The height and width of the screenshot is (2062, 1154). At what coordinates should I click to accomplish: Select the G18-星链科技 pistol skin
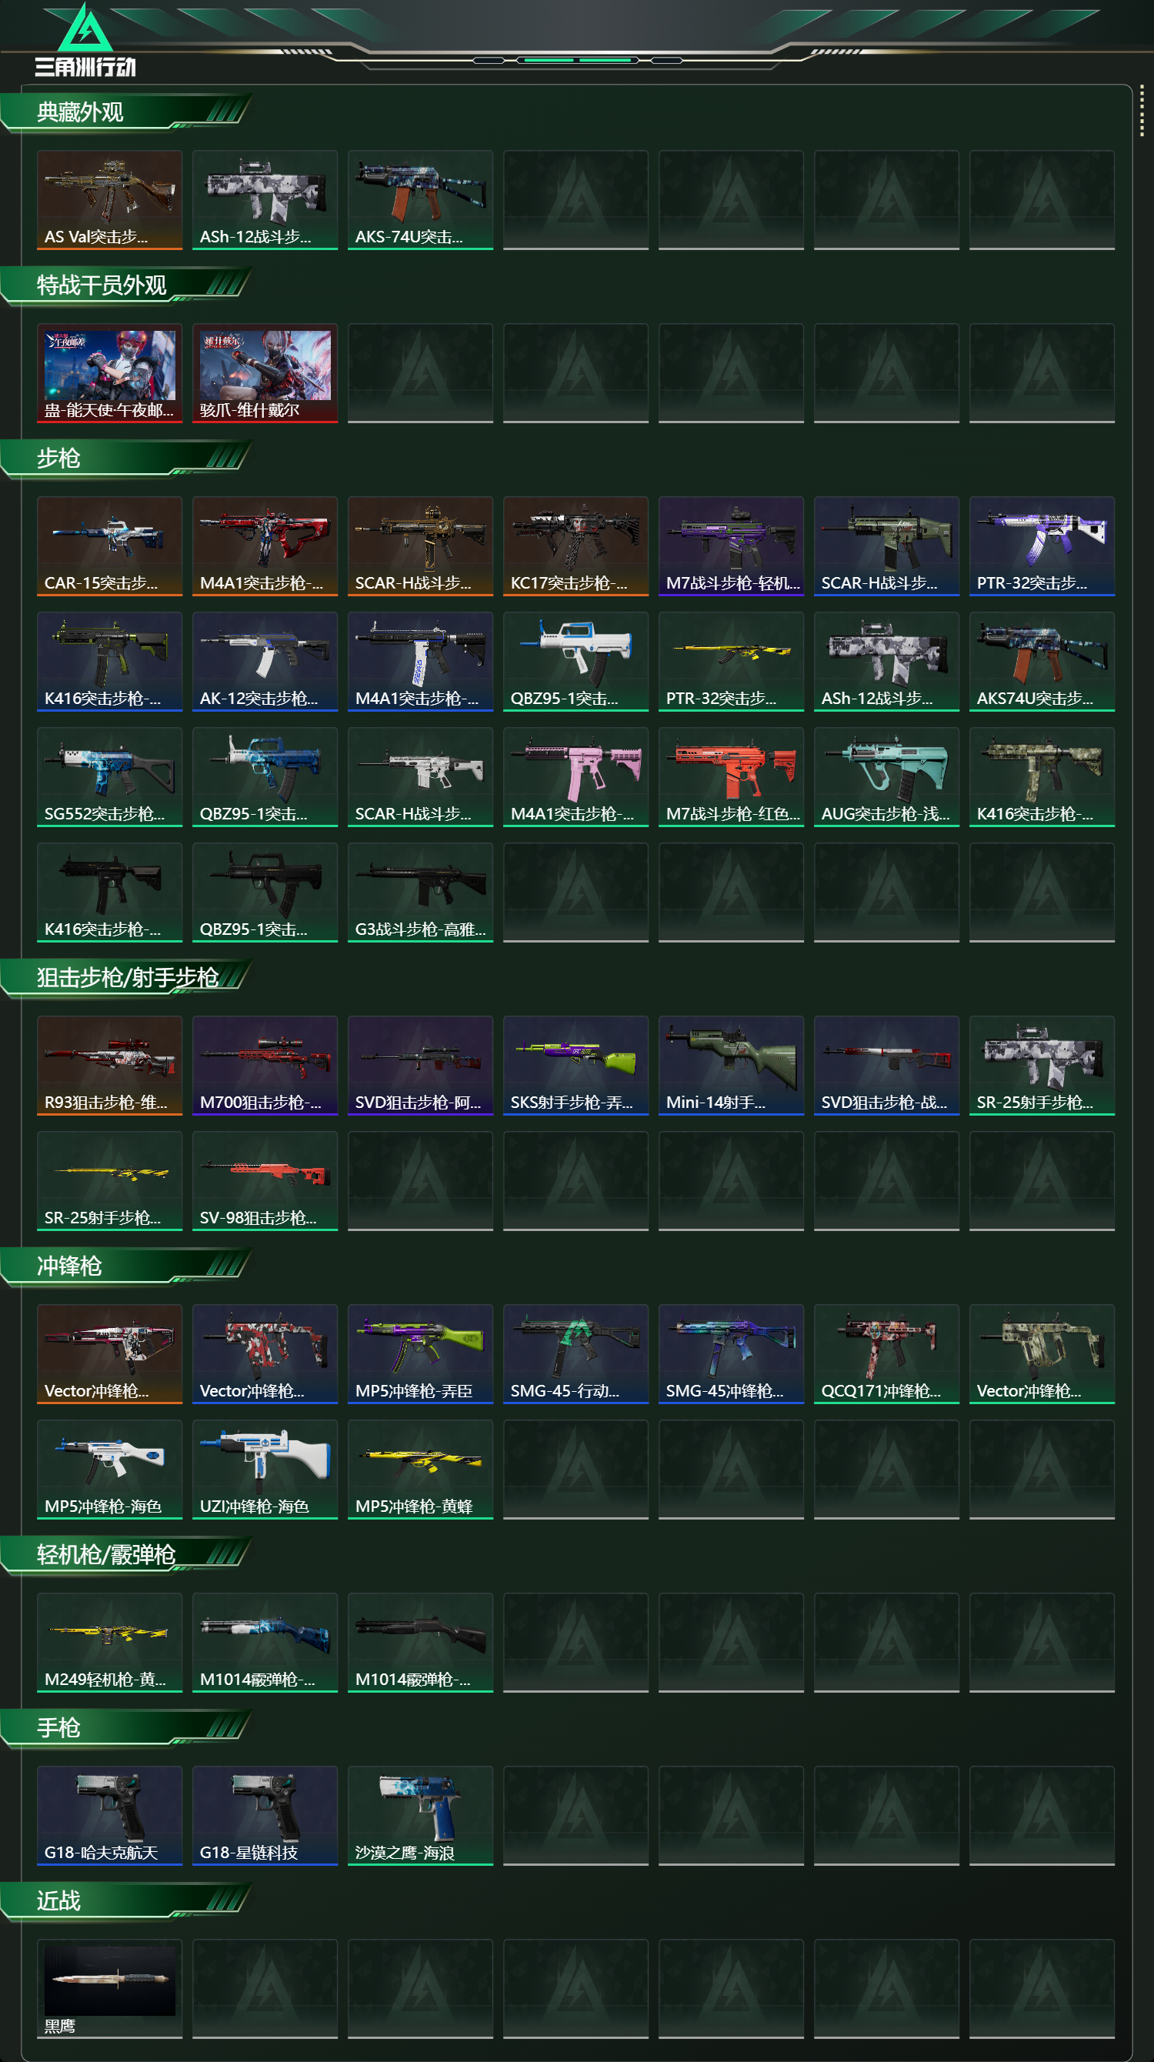click(265, 1816)
